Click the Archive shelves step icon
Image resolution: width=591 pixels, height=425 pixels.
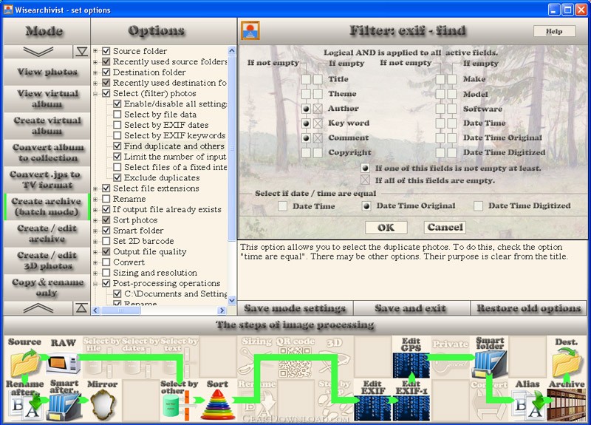(x=567, y=405)
